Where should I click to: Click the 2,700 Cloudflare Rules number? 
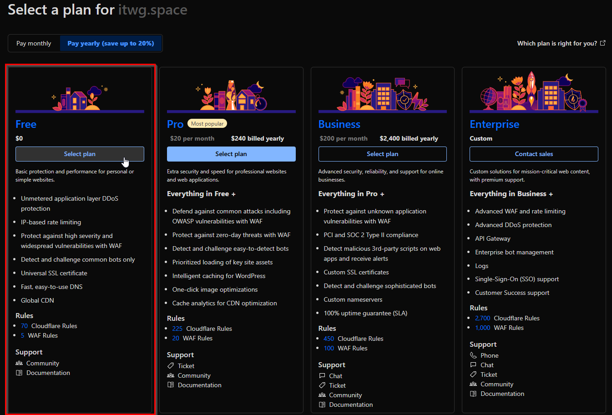[483, 318]
